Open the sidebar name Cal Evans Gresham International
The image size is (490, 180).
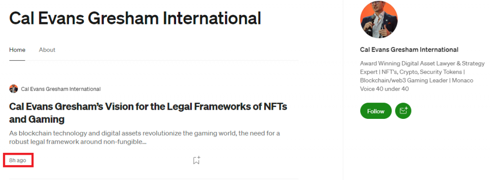pyautogui.click(x=409, y=50)
